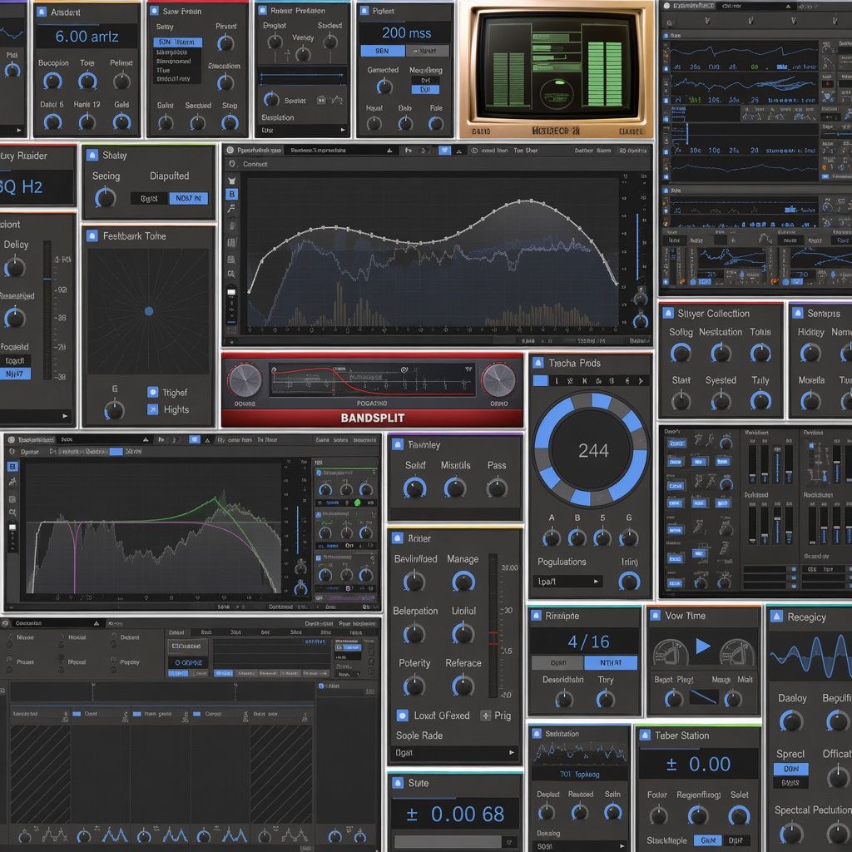Select the NC67 IN toggle in Shatey

189,198
